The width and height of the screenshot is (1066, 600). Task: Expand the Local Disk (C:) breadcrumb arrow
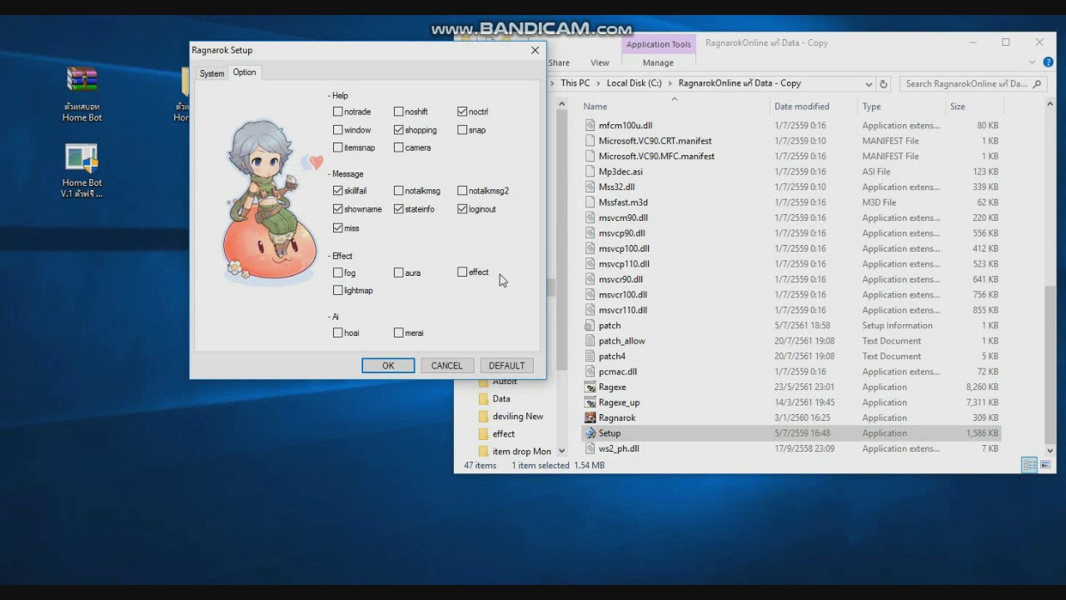(x=670, y=83)
